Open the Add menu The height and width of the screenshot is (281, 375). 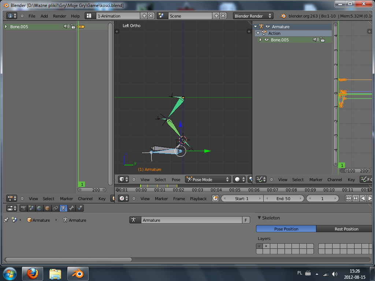44,16
